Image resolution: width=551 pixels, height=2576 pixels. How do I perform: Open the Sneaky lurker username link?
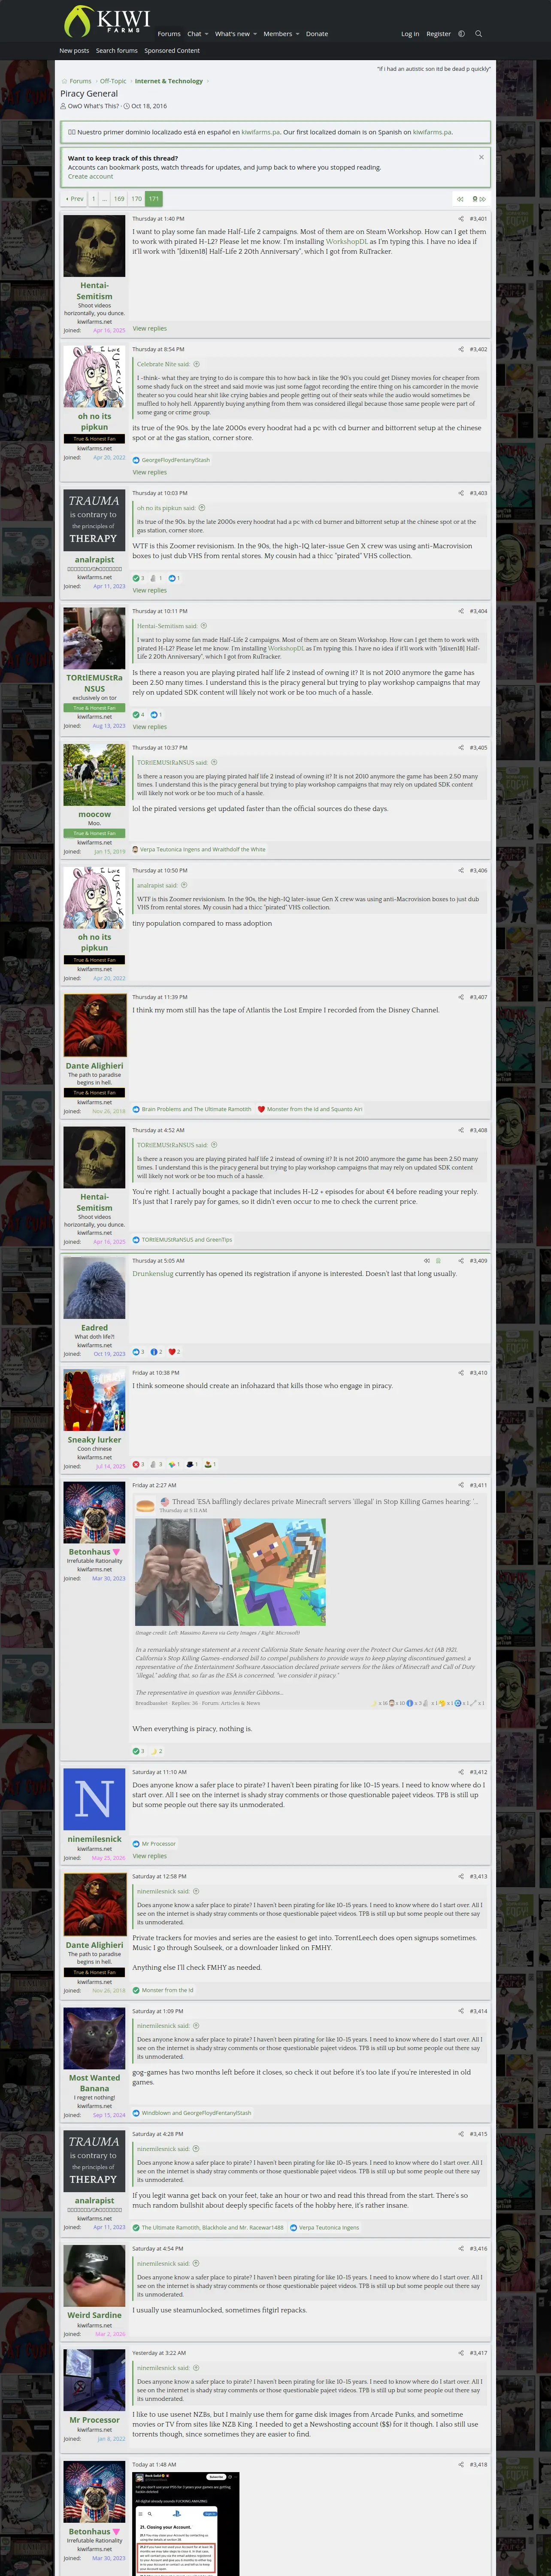click(94, 1440)
